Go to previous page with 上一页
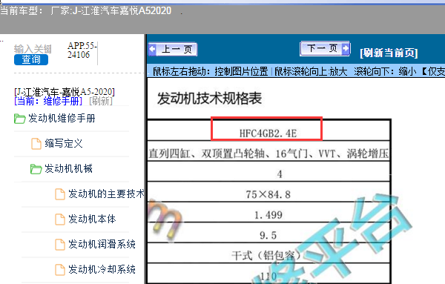The height and width of the screenshot is (284, 445). (x=173, y=50)
